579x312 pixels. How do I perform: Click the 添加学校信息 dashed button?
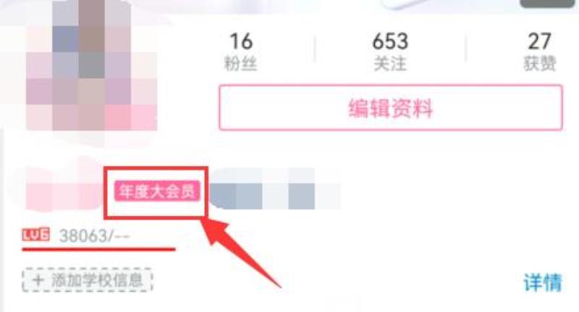(88, 281)
